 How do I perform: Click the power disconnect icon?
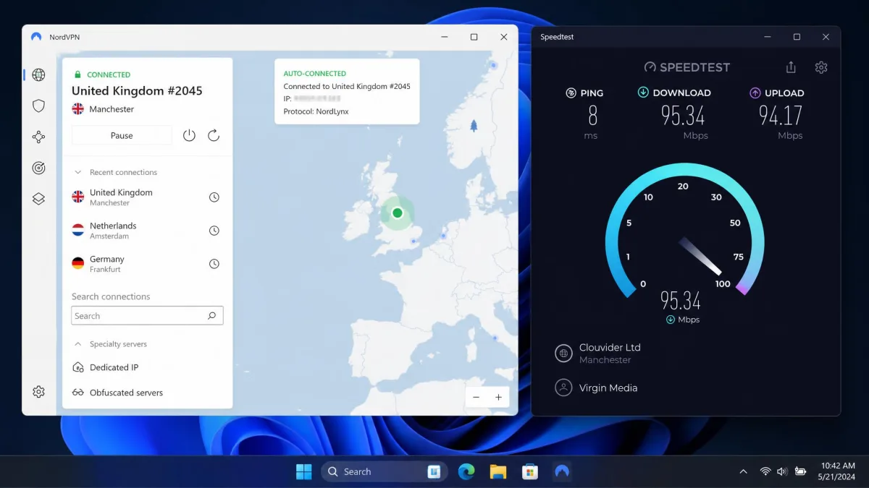(x=189, y=135)
